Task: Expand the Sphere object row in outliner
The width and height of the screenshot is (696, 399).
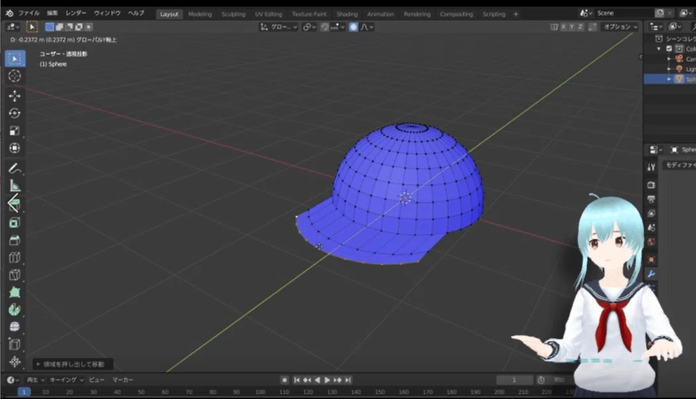Action: pyautogui.click(x=669, y=79)
